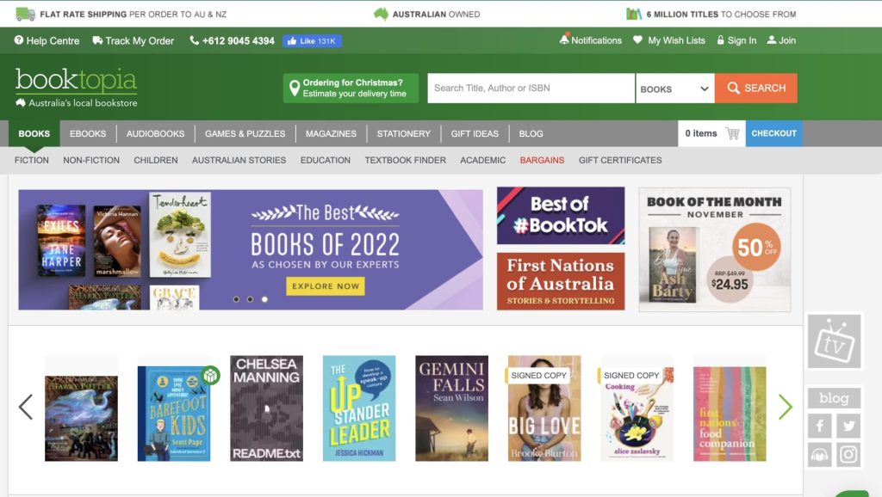Click the Twitter bird icon
The height and width of the screenshot is (497, 882).
pos(848,426)
